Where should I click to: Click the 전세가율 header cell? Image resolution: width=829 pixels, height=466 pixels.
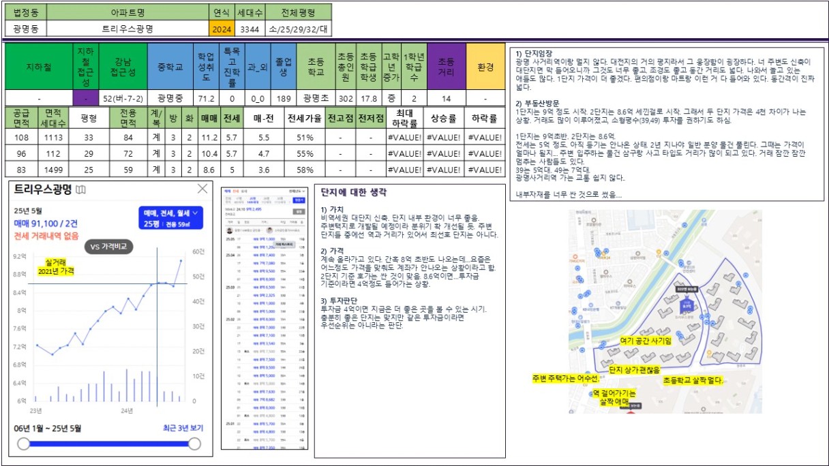(x=305, y=119)
